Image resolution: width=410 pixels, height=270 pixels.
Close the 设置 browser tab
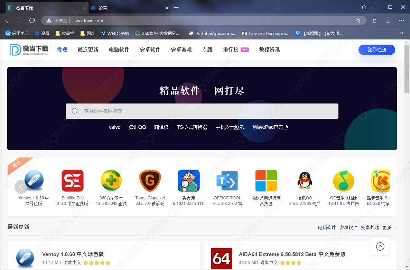[x=167, y=8]
